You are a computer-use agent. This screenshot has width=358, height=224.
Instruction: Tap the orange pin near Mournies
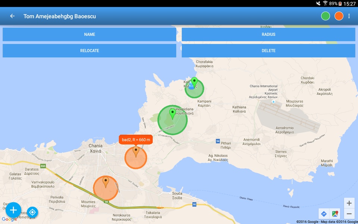[x=106, y=182]
